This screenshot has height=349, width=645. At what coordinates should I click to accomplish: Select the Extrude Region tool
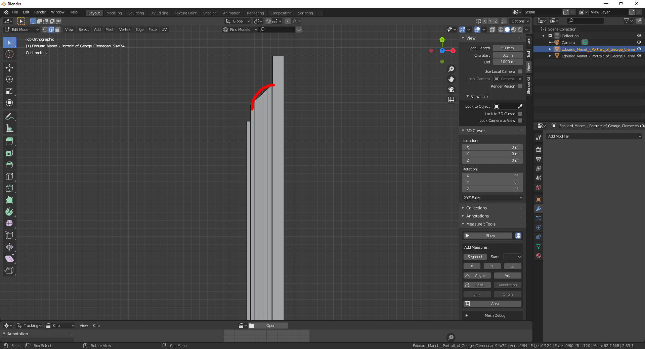point(9,141)
